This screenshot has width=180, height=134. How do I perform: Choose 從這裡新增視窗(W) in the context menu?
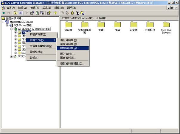[41, 46]
